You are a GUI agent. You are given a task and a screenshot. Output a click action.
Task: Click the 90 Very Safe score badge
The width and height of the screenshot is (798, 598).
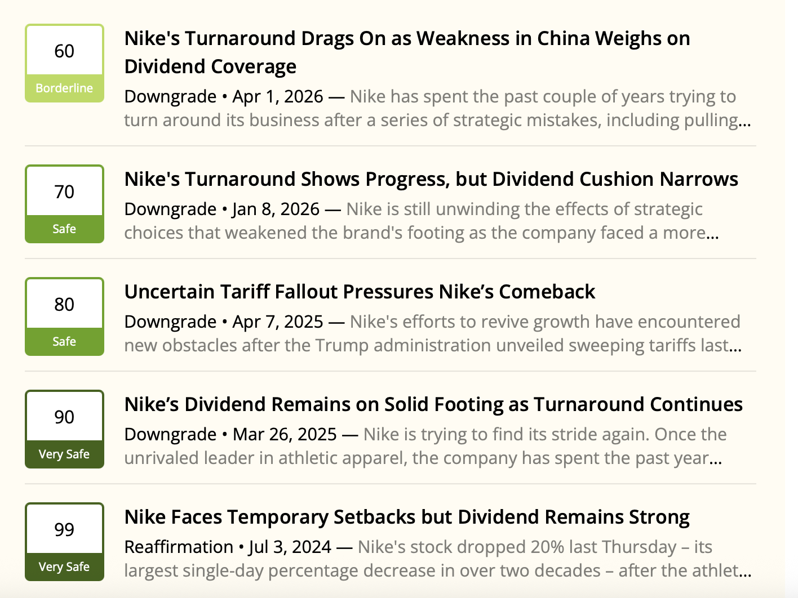click(x=64, y=429)
